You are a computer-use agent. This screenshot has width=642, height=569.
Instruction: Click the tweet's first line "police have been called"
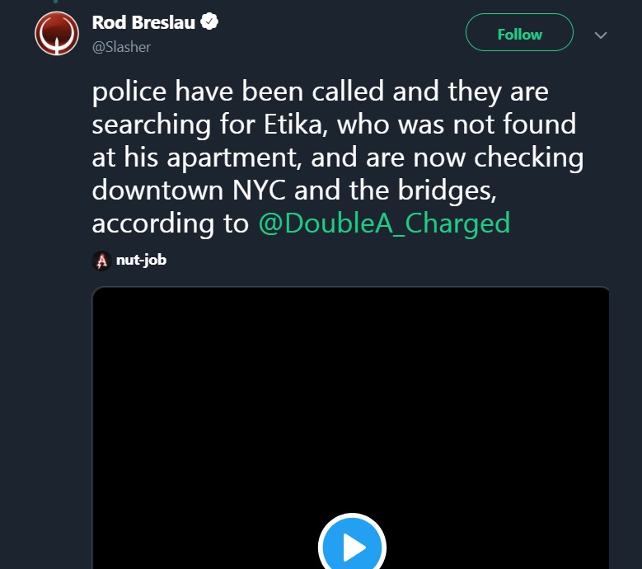point(238,91)
